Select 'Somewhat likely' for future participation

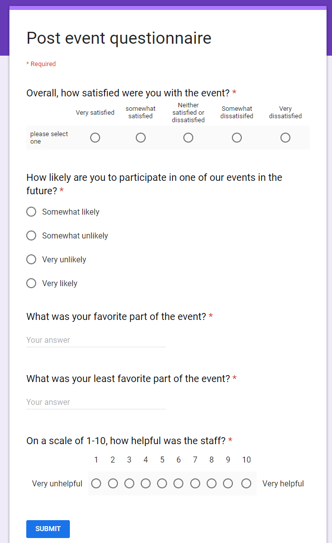tap(31, 212)
